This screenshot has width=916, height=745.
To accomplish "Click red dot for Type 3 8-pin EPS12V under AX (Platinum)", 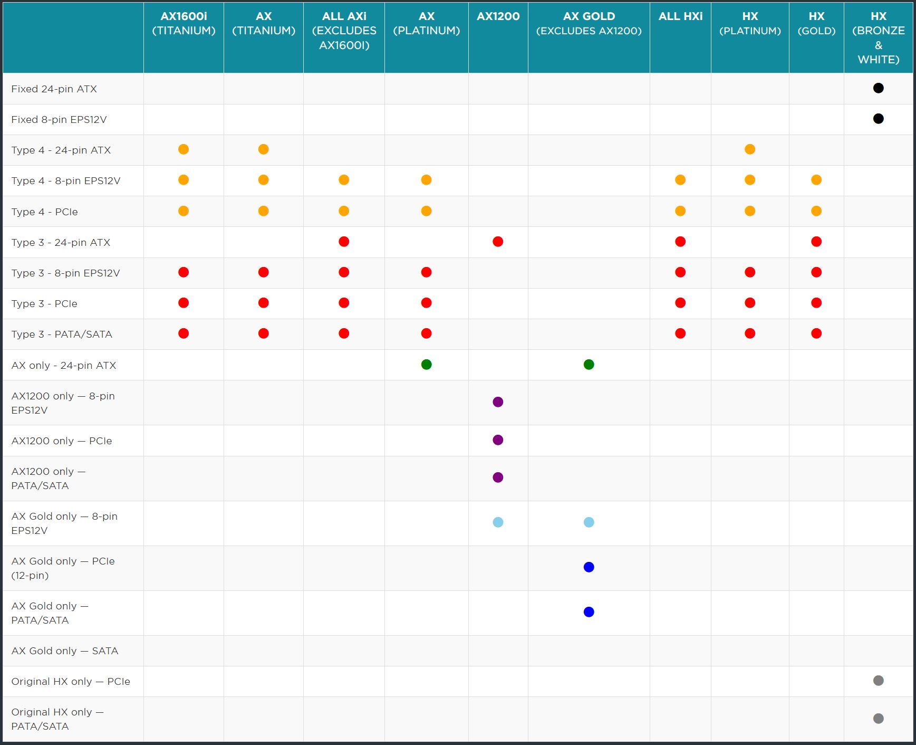I will pyautogui.click(x=427, y=272).
